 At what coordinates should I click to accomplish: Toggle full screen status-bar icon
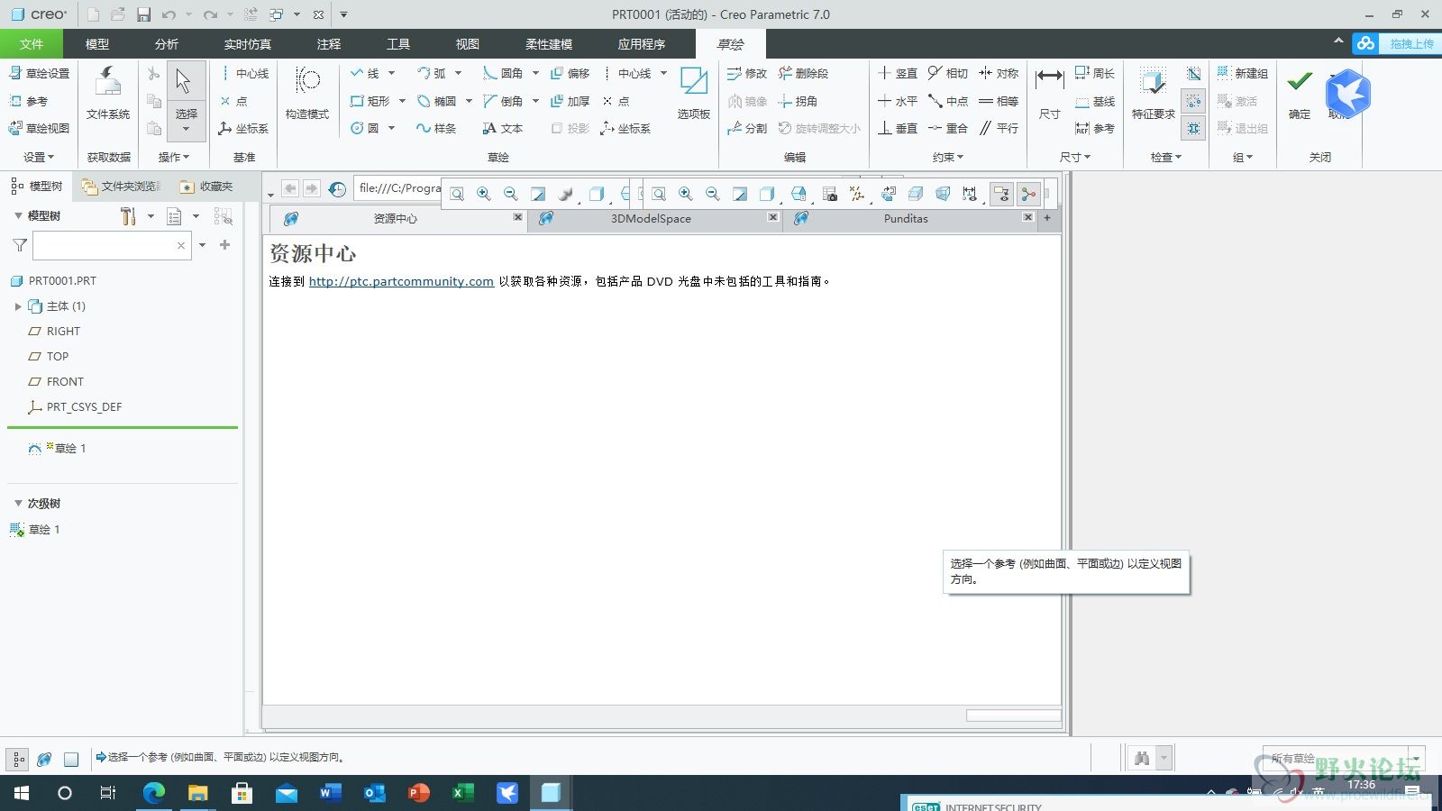pyautogui.click(x=71, y=759)
